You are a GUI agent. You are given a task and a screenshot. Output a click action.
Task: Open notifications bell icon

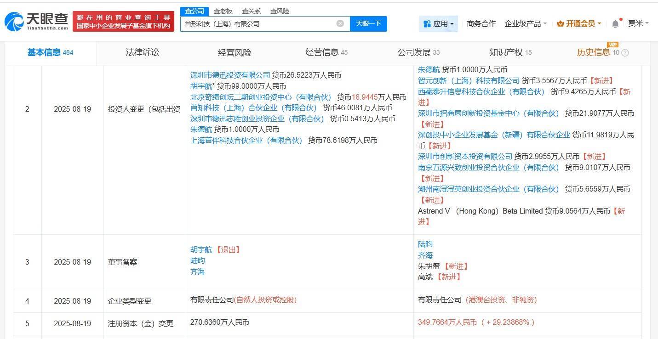[x=615, y=23]
